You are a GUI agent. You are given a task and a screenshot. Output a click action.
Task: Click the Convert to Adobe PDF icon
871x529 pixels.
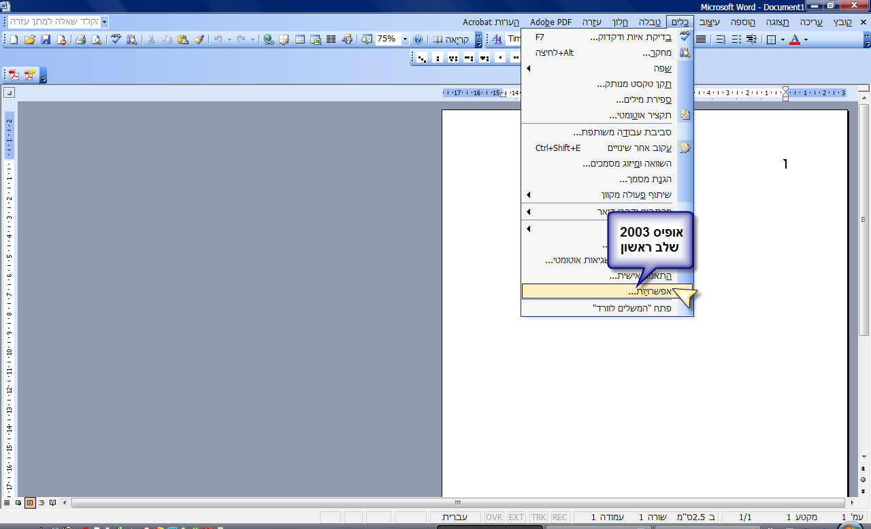click(x=14, y=75)
